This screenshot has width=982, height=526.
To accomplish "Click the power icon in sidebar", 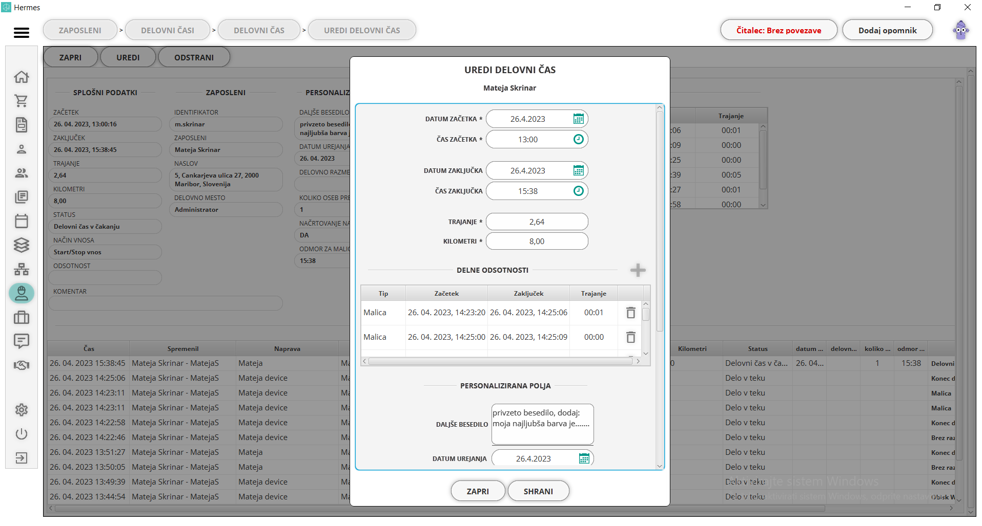I will click(x=22, y=434).
